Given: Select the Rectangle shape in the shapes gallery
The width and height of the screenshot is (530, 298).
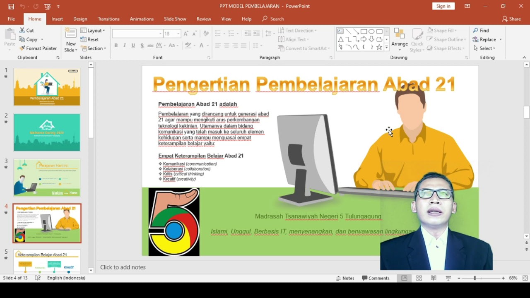Looking at the screenshot, I should point(364,31).
